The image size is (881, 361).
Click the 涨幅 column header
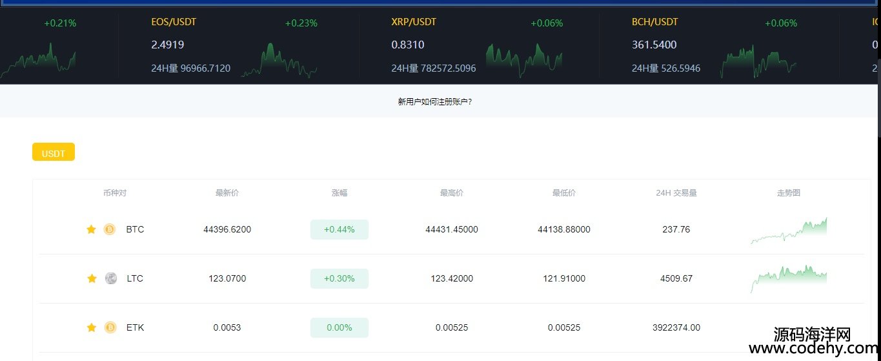pos(339,192)
